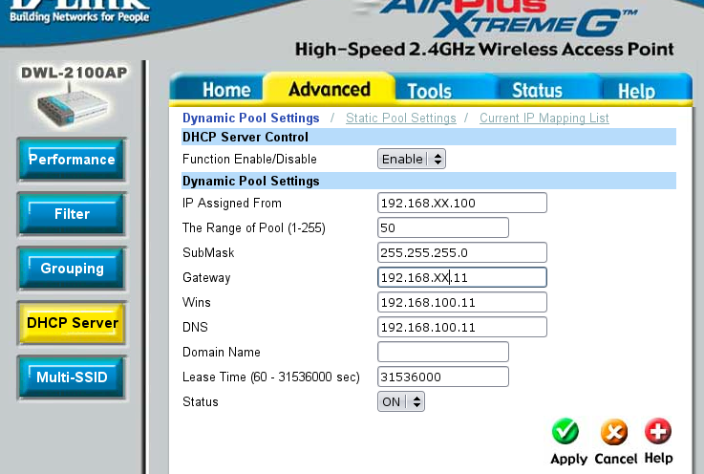Screen dimensions: 704x474
Task: Open the Filter sidebar page
Action: coord(72,214)
